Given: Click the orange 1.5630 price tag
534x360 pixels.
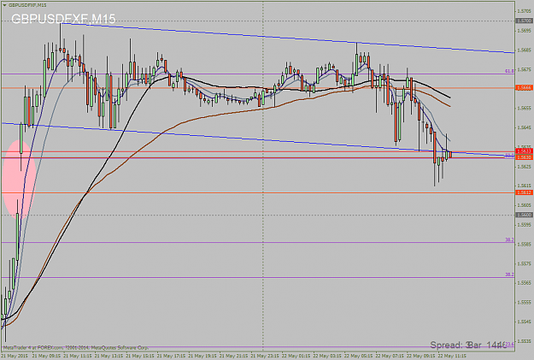Looking at the screenshot, I should 524,157.
